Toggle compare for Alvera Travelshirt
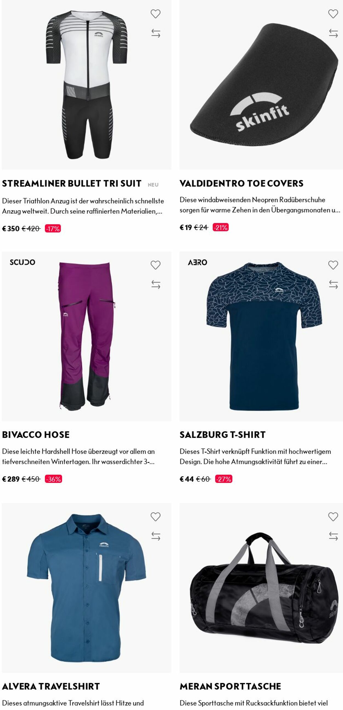This screenshot has height=710, width=343. tap(156, 536)
